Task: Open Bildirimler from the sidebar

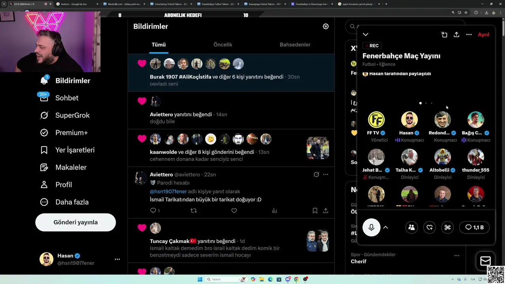Action: point(65,80)
